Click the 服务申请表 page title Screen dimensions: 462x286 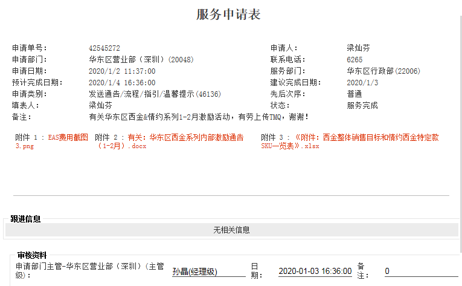click(228, 15)
